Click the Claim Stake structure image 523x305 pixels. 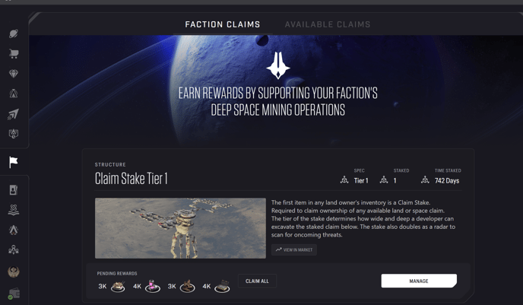tap(180, 228)
